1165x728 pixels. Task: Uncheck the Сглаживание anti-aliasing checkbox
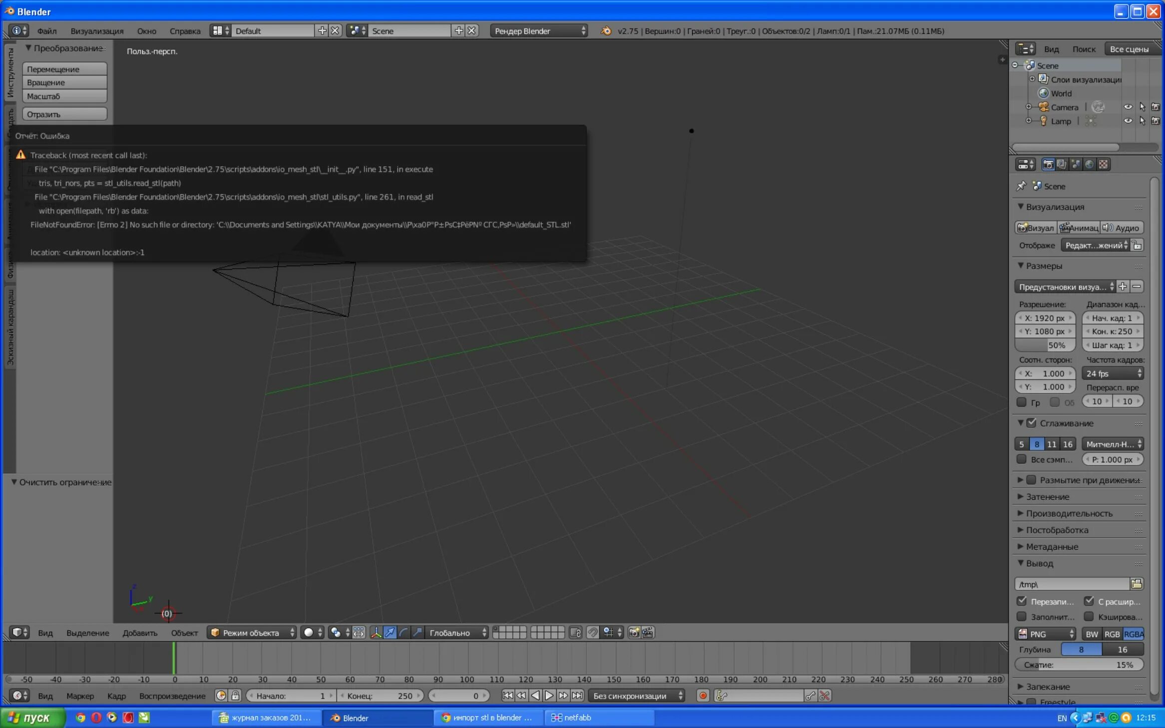click(x=1032, y=423)
